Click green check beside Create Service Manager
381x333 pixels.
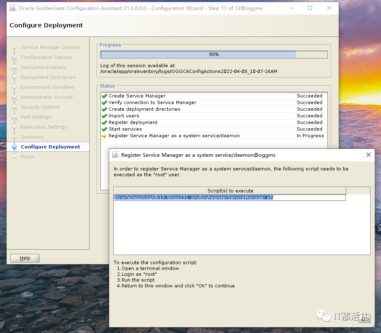104,96
